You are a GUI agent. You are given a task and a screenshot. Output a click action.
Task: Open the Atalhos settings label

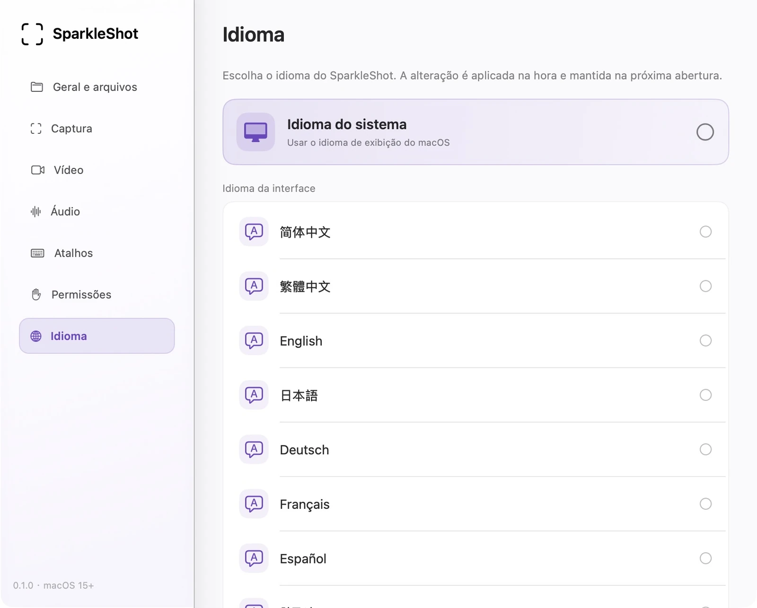73,253
